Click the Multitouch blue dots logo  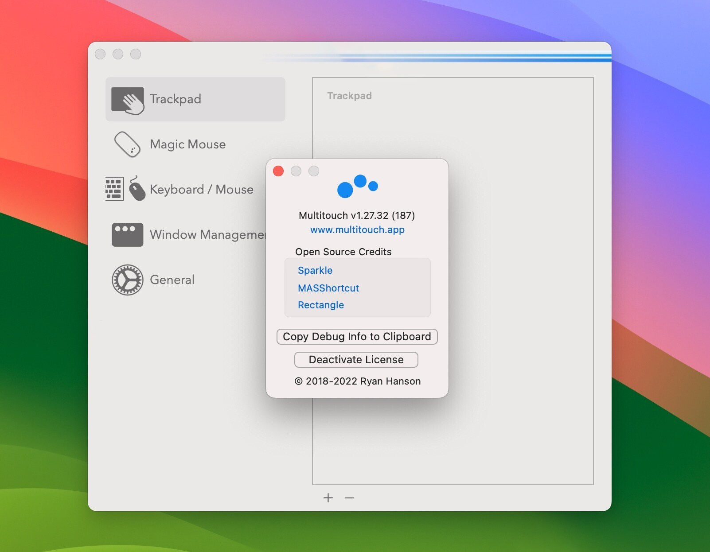tap(357, 186)
